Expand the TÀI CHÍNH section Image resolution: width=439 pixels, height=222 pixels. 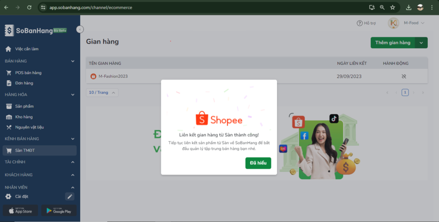(73, 162)
